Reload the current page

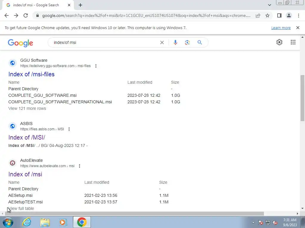(x=26, y=15)
